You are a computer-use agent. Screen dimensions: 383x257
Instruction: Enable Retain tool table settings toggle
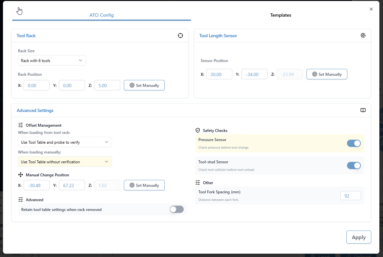[177, 209]
